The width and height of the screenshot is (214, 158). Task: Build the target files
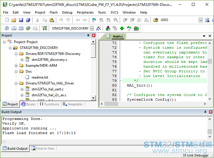(14, 28)
